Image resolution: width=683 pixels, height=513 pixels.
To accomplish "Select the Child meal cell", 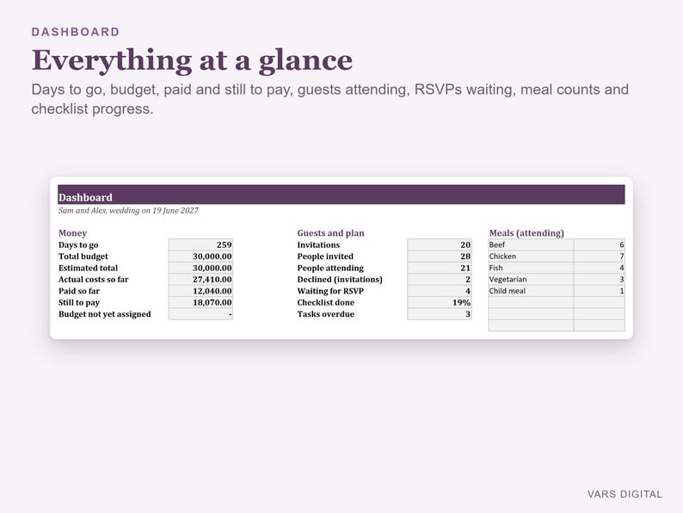I will coord(531,291).
